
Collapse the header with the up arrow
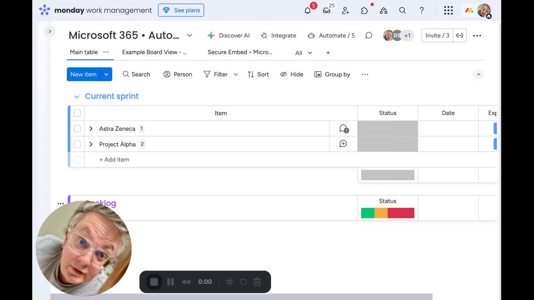coord(479,74)
